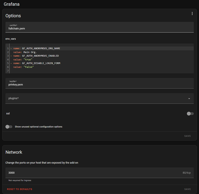This screenshot has height=194, width=199.
Task: Click the "true" value in env_vars editor
Action: [28, 59]
